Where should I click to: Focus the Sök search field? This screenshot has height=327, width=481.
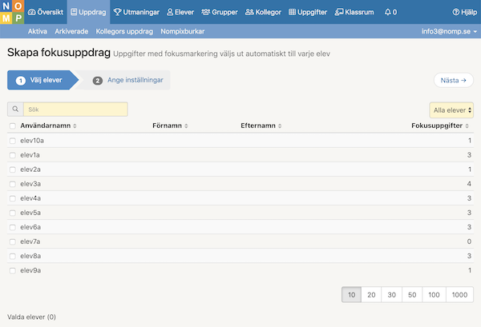click(75, 110)
